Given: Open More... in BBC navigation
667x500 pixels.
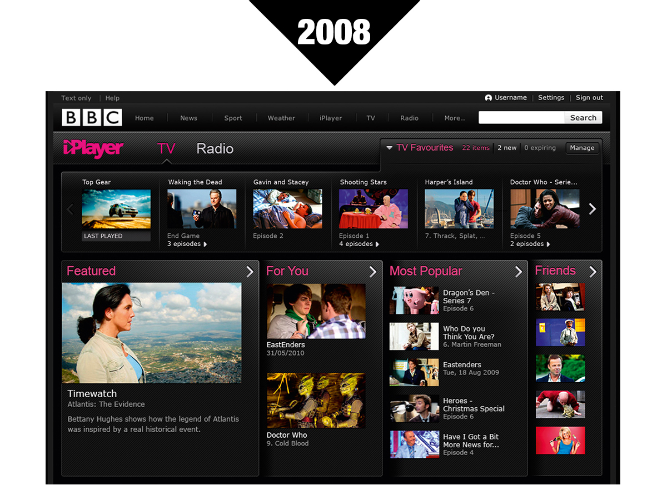Looking at the screenshot, I should coord(455,118).
